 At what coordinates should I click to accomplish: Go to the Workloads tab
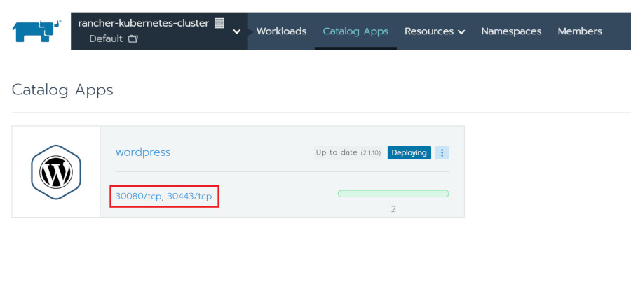coord(281,31)
